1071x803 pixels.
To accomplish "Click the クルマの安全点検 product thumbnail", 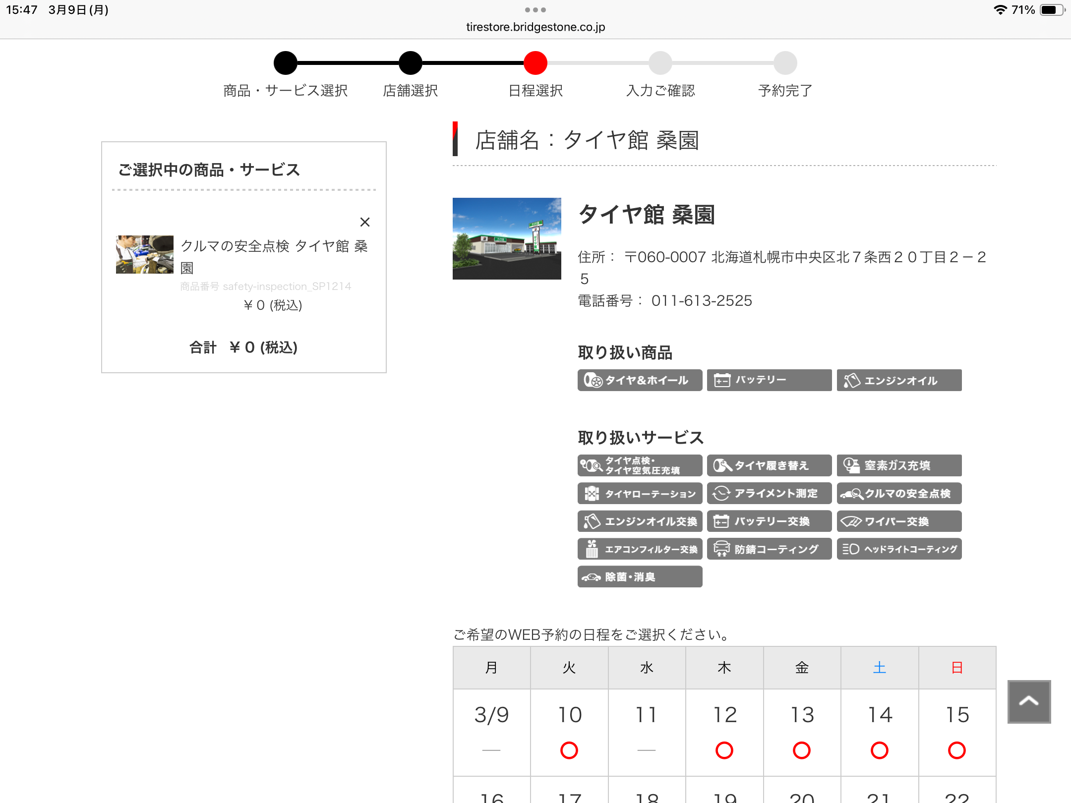I will [144, 254].
